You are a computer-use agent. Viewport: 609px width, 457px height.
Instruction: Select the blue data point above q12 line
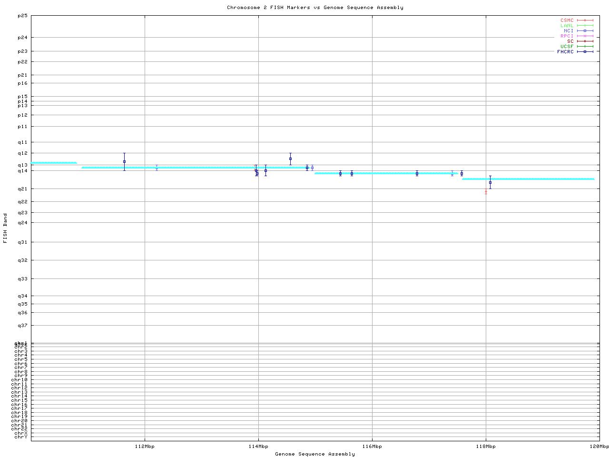click(x=290, y=159)
